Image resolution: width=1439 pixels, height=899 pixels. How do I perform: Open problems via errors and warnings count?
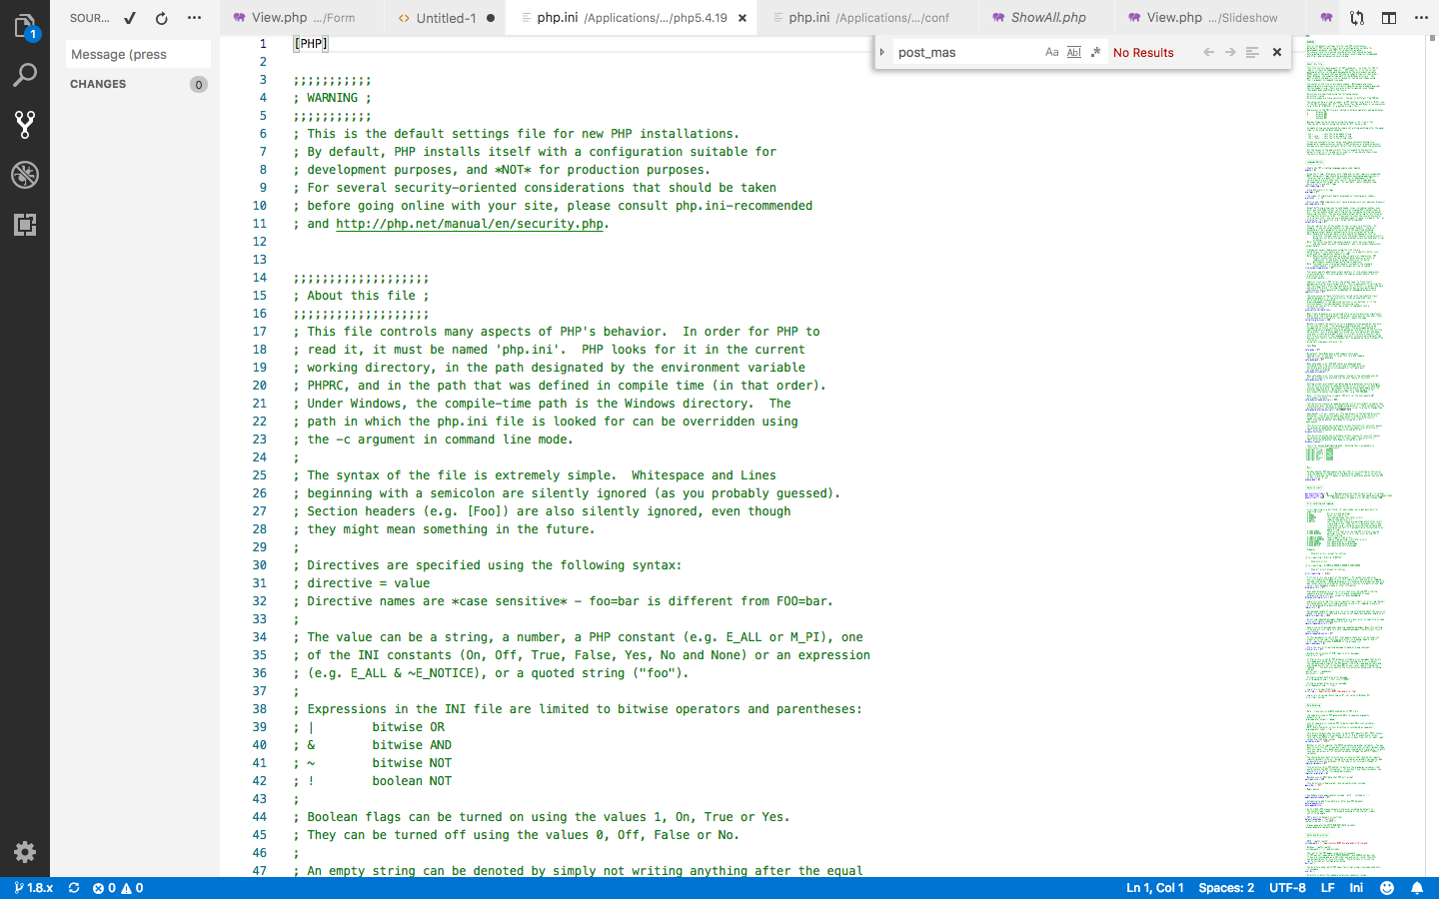click(x=118, y=887)
